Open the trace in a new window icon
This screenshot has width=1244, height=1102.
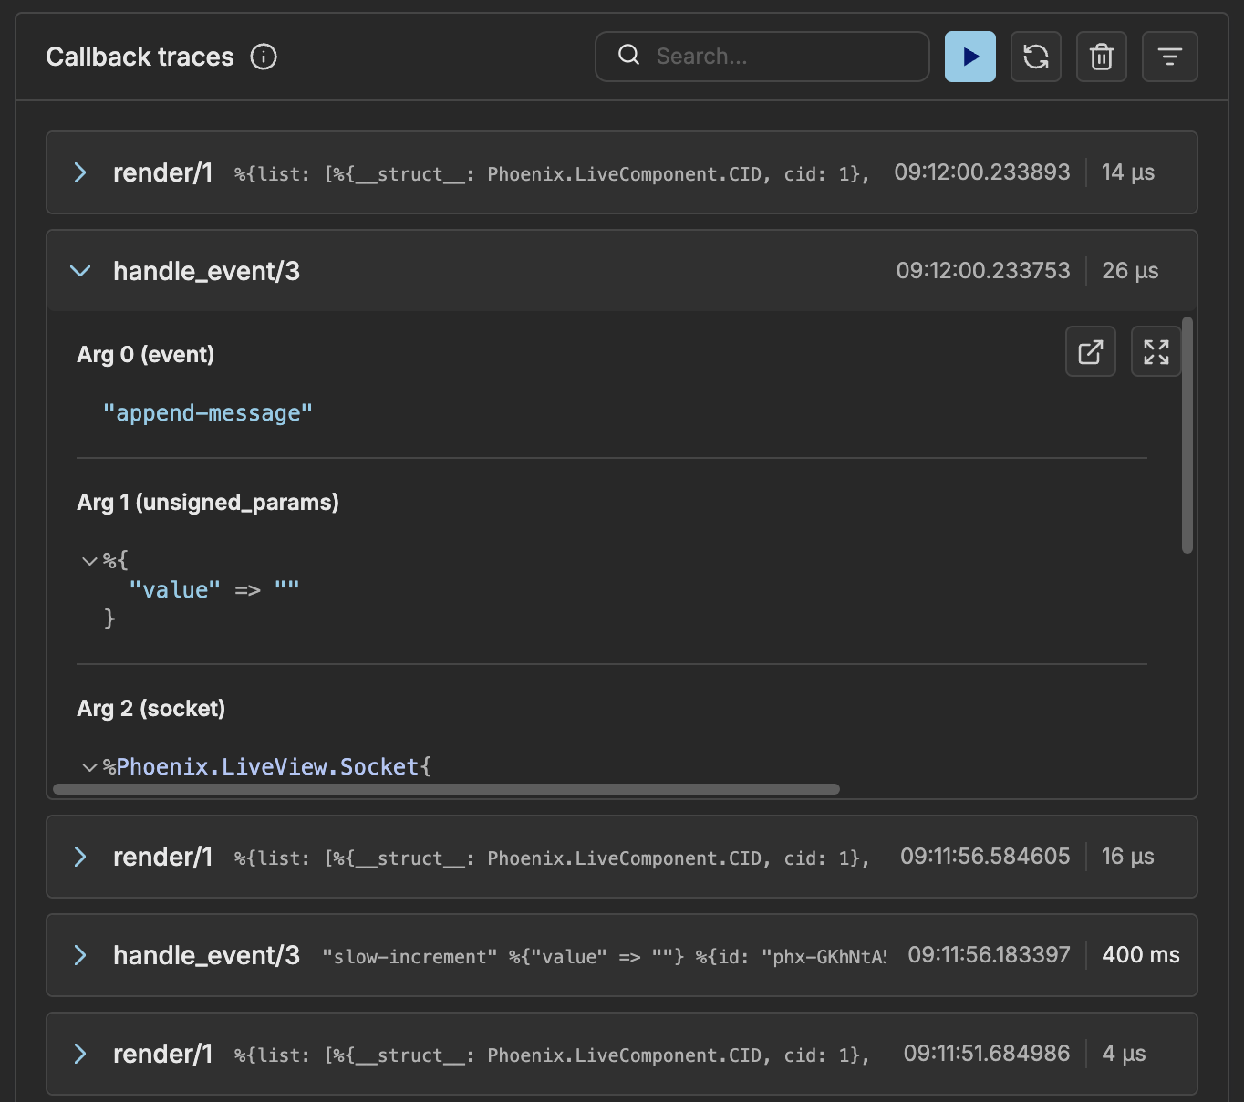1091,352
